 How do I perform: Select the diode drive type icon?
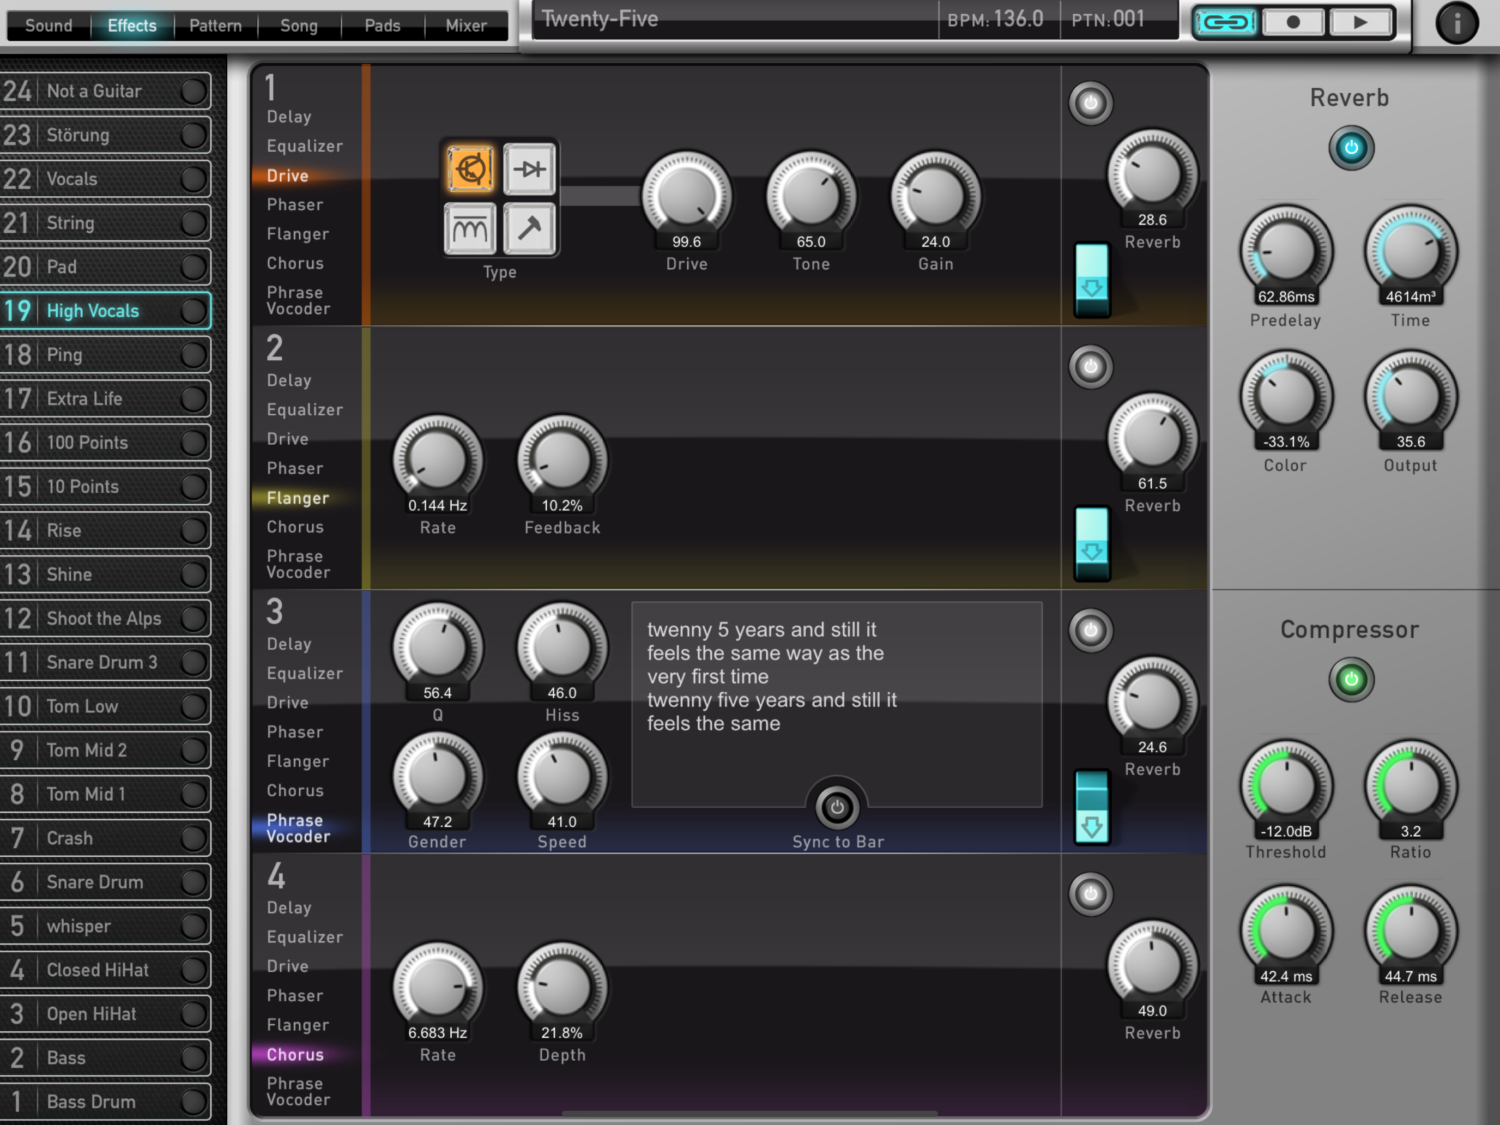tap(530, 169)
